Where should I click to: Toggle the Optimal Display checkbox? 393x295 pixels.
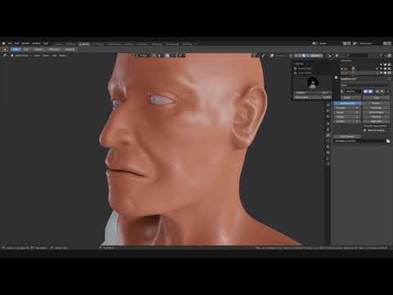(x=365, y=130)
